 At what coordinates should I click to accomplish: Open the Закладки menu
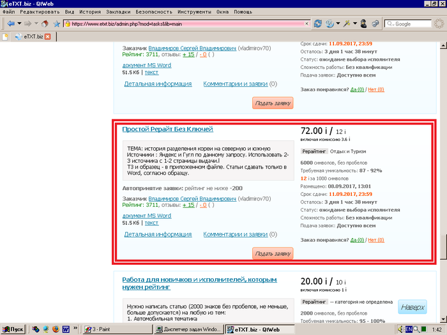(x=118, y=11)
